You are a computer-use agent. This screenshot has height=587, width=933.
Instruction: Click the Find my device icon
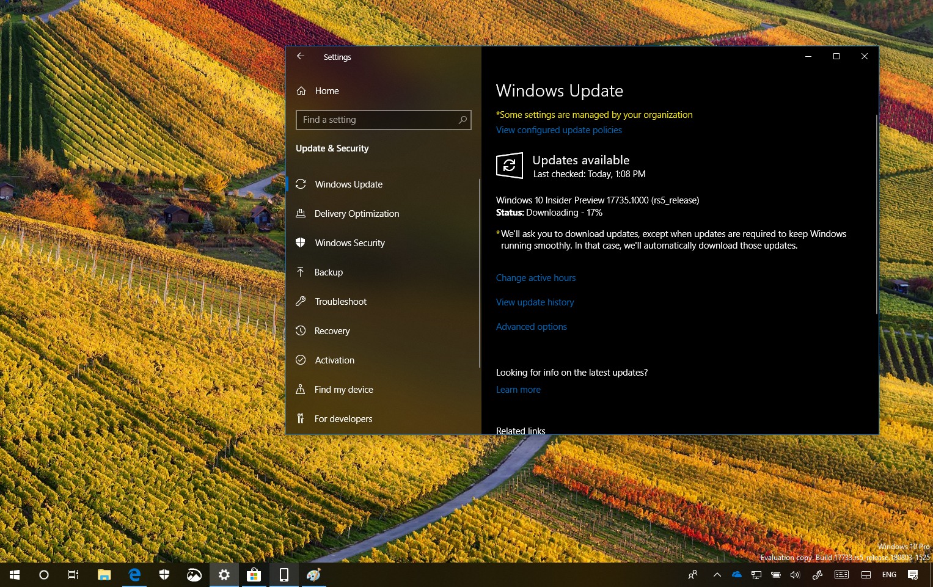tap(301, 389)
